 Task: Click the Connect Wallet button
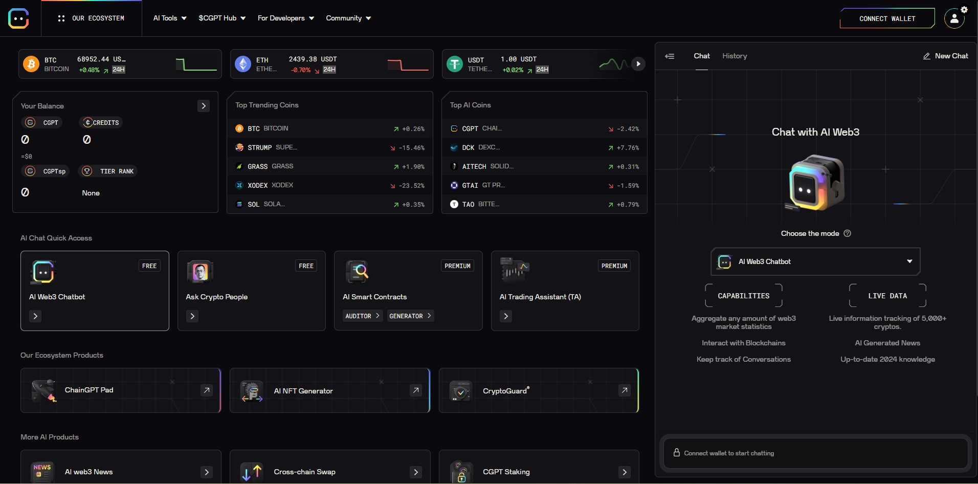[x=887, y=18]
